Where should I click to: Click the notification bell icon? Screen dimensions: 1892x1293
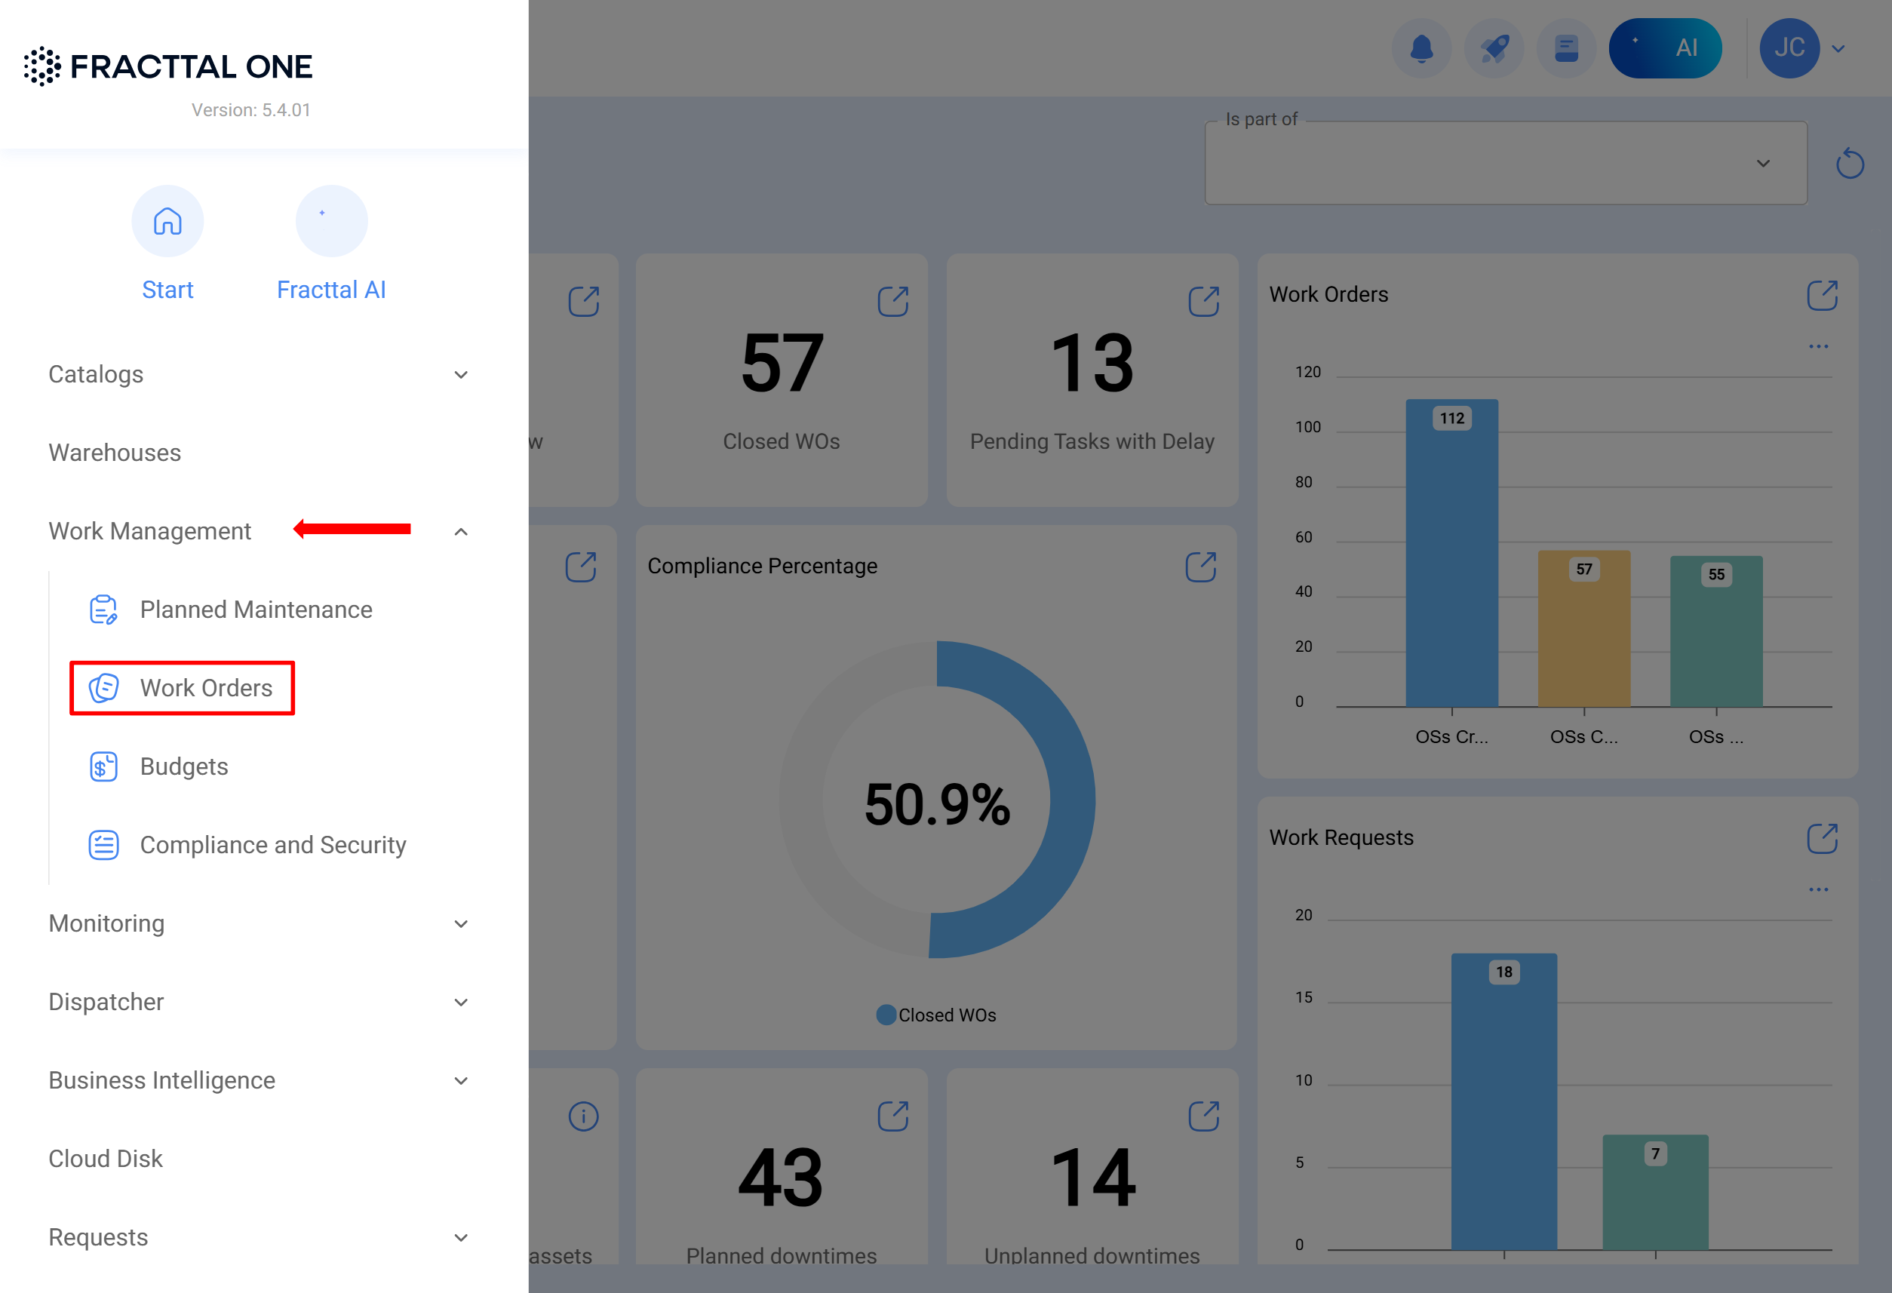pyautogui.click(x=1421, y=48)
